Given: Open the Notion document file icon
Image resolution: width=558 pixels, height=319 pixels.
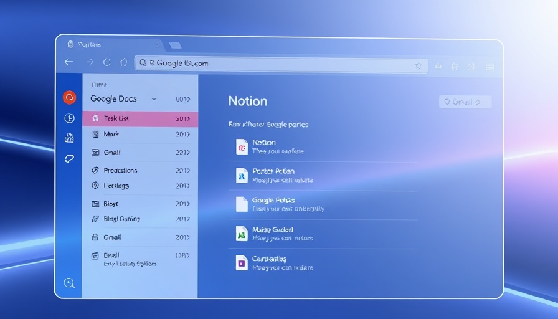Looking at the screenshot, I should point(242,146).
